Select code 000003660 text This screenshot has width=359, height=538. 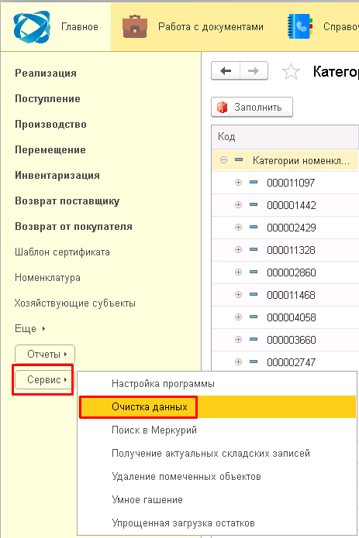tap(292, 340)
